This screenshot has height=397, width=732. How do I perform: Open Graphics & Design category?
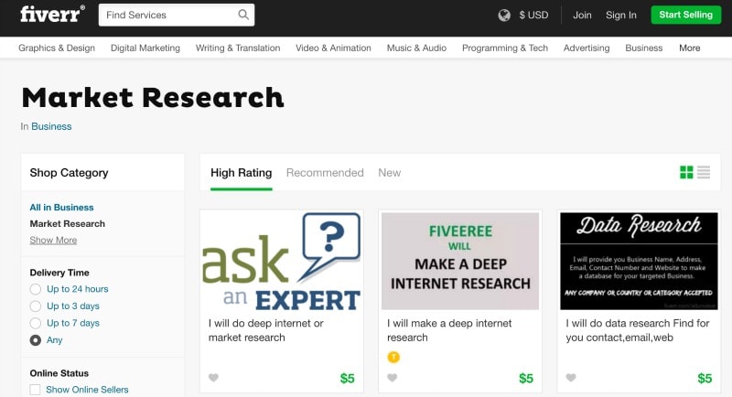click(x=57, y=48)
